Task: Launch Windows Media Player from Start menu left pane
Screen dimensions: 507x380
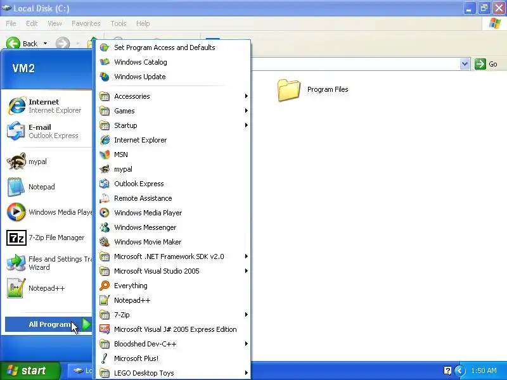Action: (48, 212)
